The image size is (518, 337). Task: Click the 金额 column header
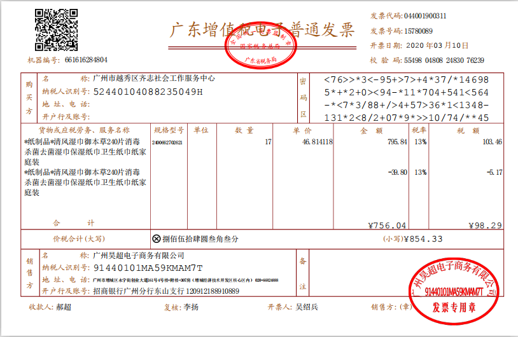371,131
